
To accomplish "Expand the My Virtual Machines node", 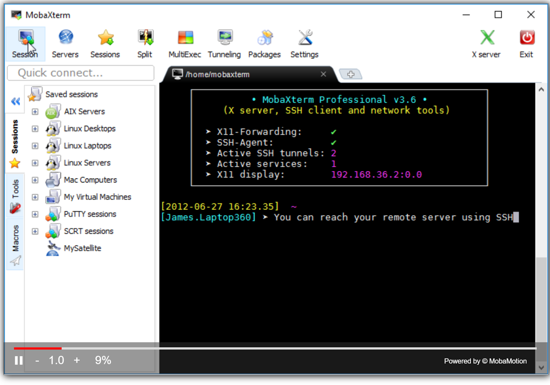I will coord(35,197).
